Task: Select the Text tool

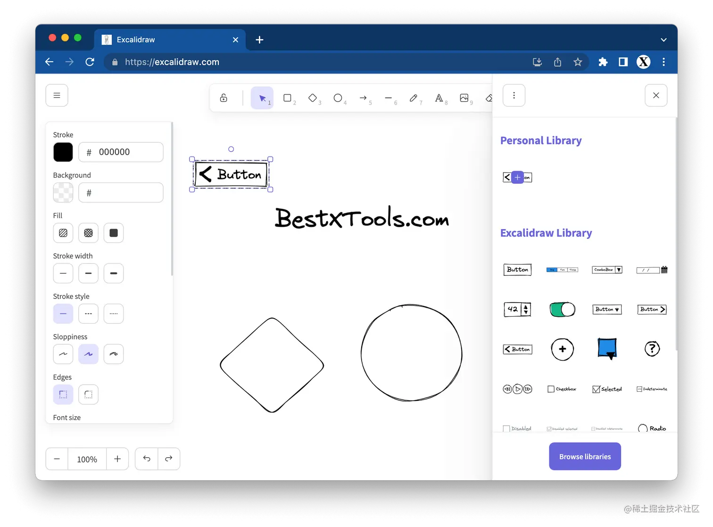Action: pyautogui.click(x=439, y=98)
